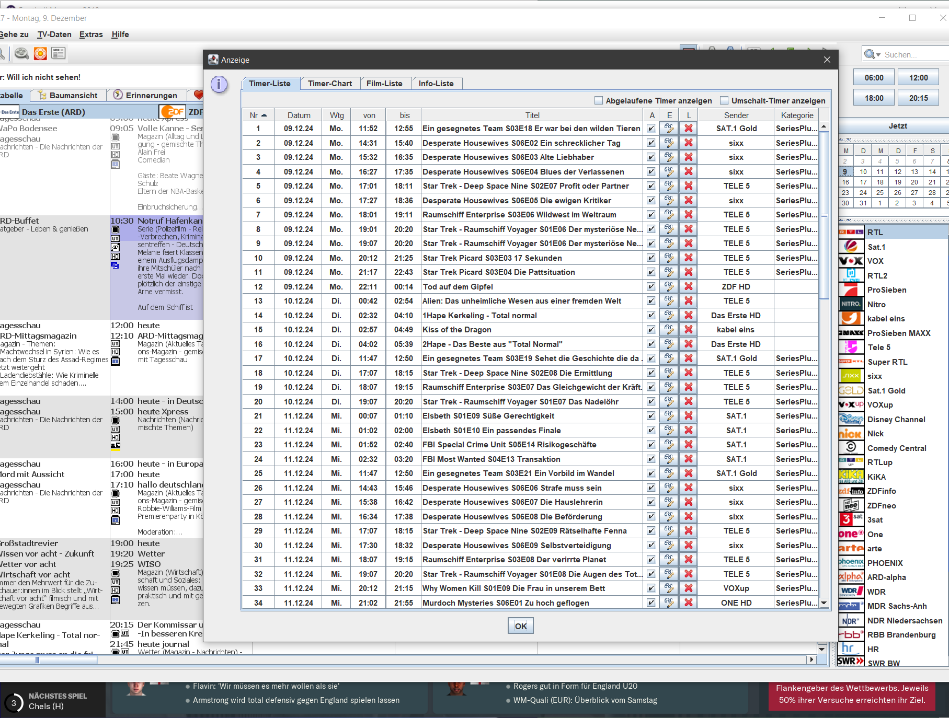Image resolution: width=949 pixels, height=718 pixels.
Task: Uncheck active box for Deep Space Nine S02E07
Action: coord(651,186)
